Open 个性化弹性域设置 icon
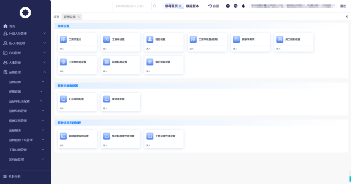 pos(150,136)
